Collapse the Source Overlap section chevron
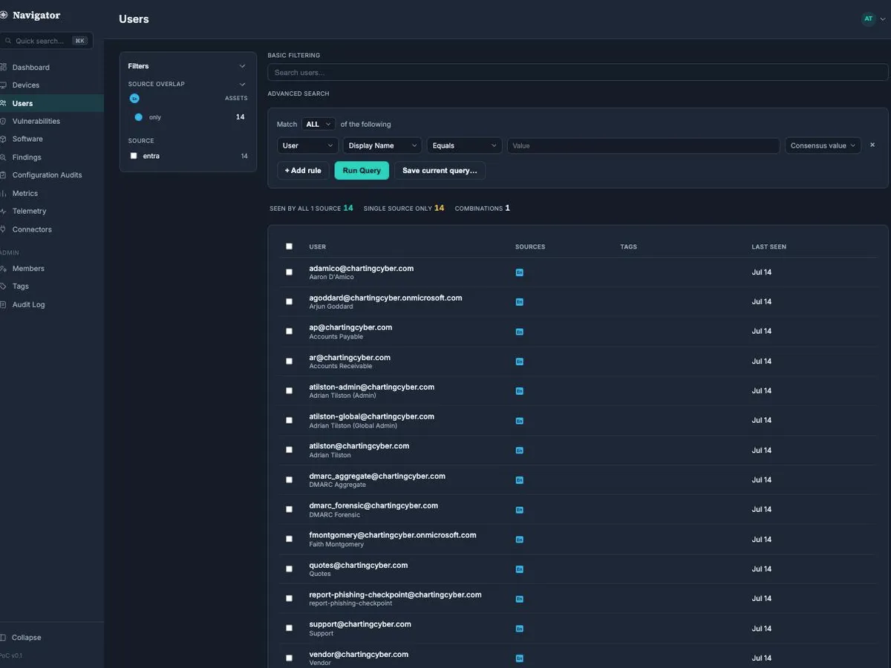 click(242, 84)
